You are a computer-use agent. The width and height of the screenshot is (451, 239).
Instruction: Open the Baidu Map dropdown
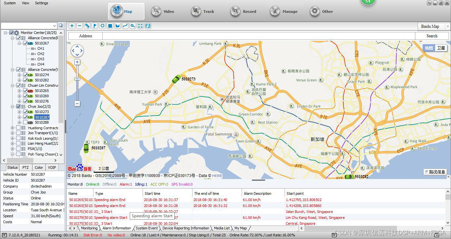click(x=448, y=26)
